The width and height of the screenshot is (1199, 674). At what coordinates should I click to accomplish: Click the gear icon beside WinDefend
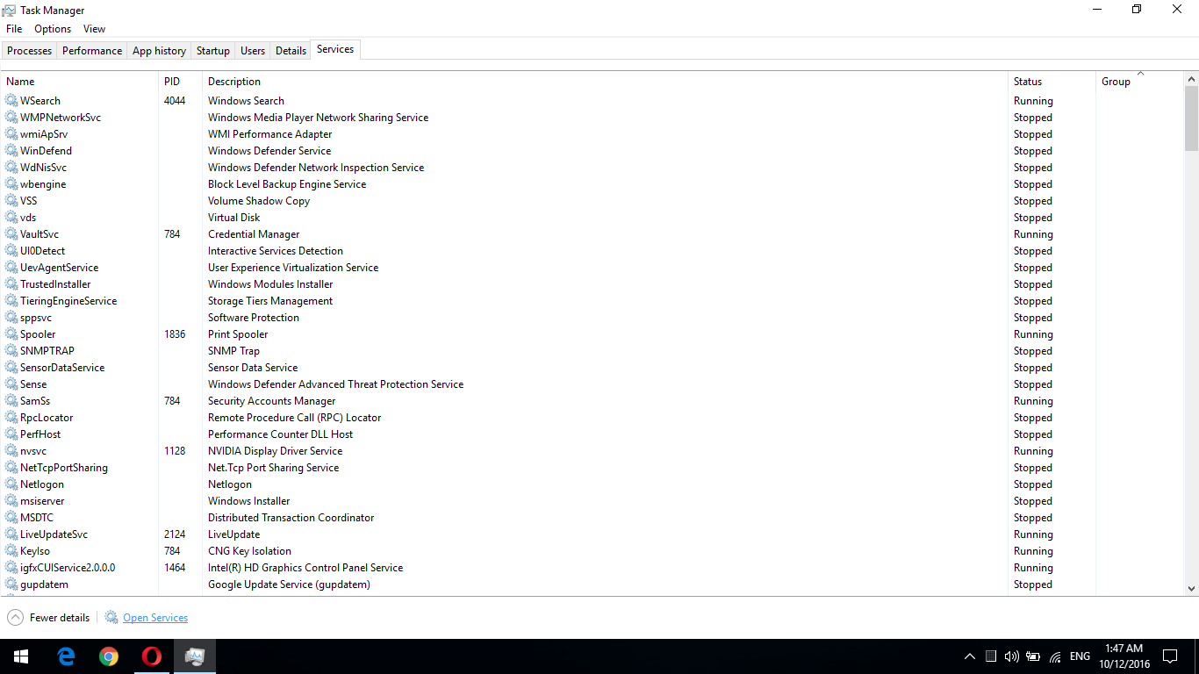(x=11, y=151)
